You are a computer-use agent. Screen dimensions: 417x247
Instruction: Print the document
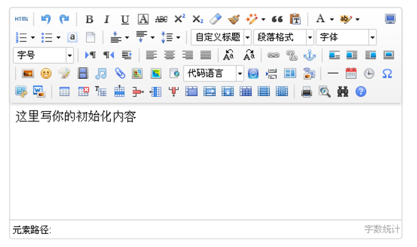(x=307, y=92)
